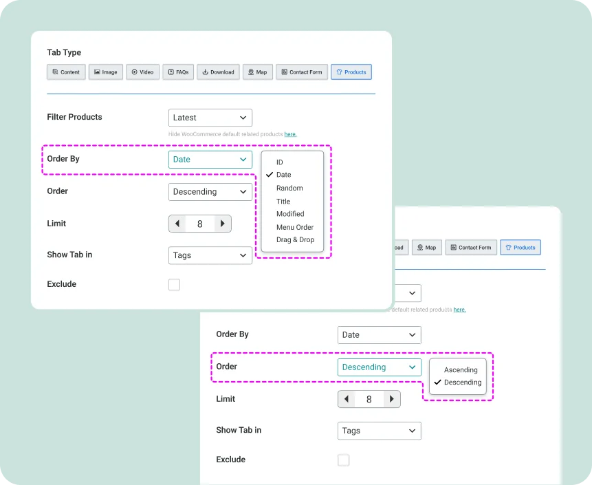
Task: Choose the Video tab type
Action: tap(142, 72)
